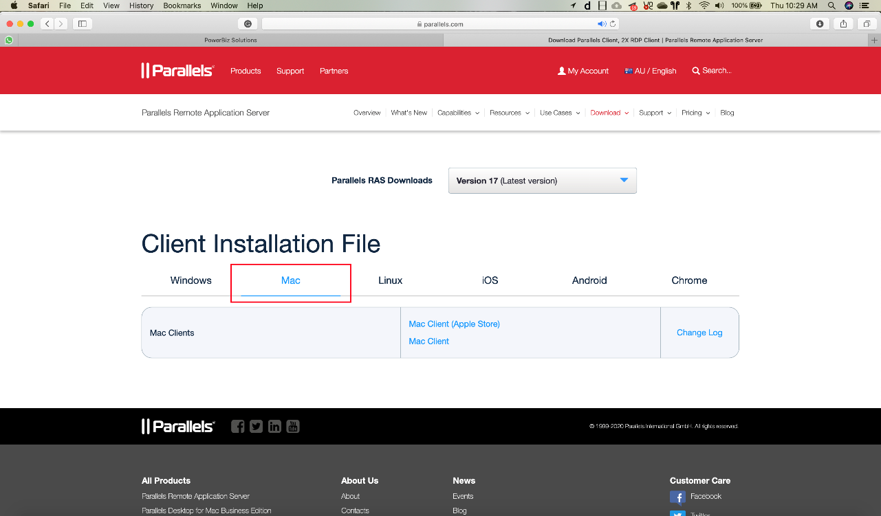Open the Blog navigation link
Viewport: 881px width, 516px height.
point(728,113)
